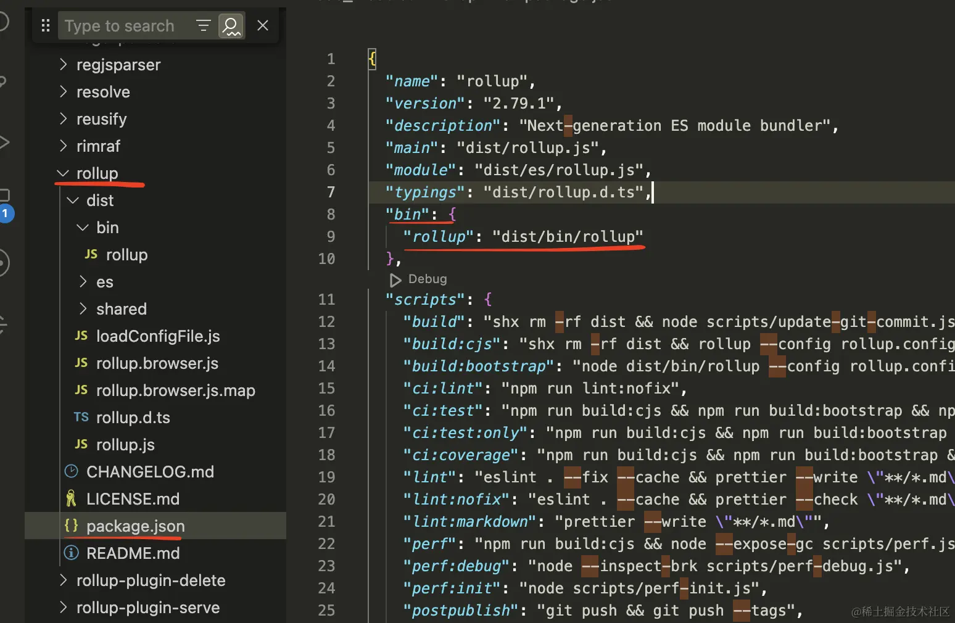This screenshot has height=623, width=955.
Task: Click the "build:bootstrap" script key
Action: [479, 366]
